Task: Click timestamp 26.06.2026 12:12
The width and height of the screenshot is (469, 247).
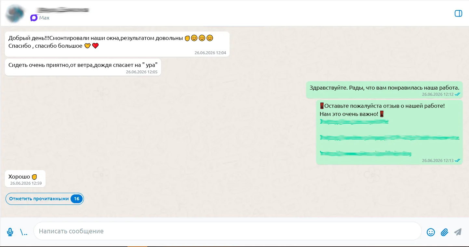Action: click(x=437, y=94)
